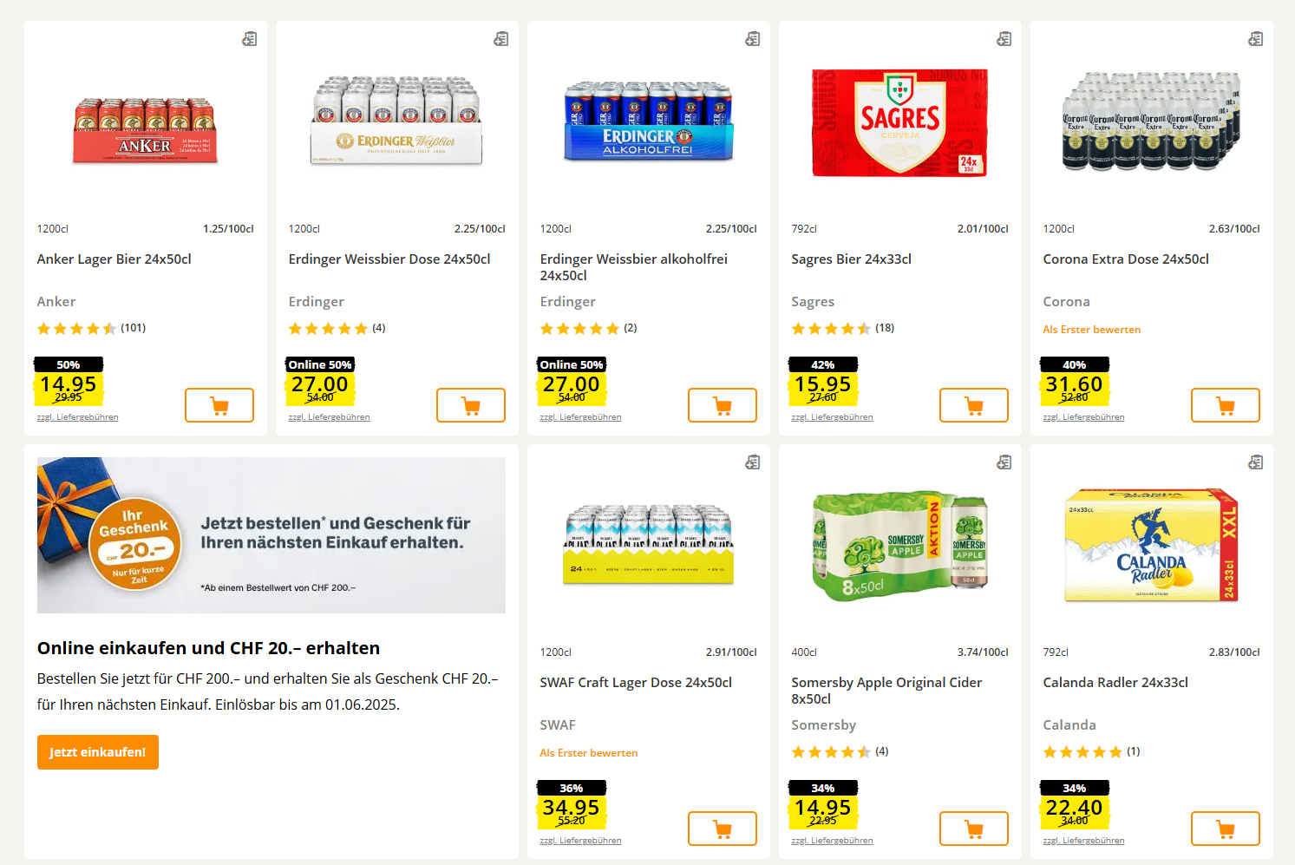1295x865 pixels.
Task: Add Calanda Radler to cart
Action: tap(1226, 829)
